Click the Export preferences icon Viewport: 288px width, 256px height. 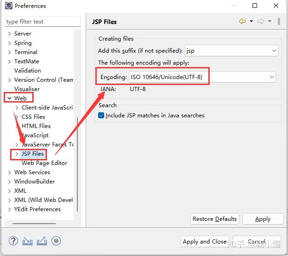tap(42, 241)
